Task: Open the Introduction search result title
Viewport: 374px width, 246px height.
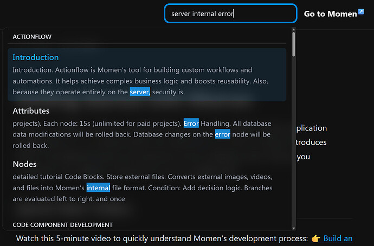Action: [36, 57]
